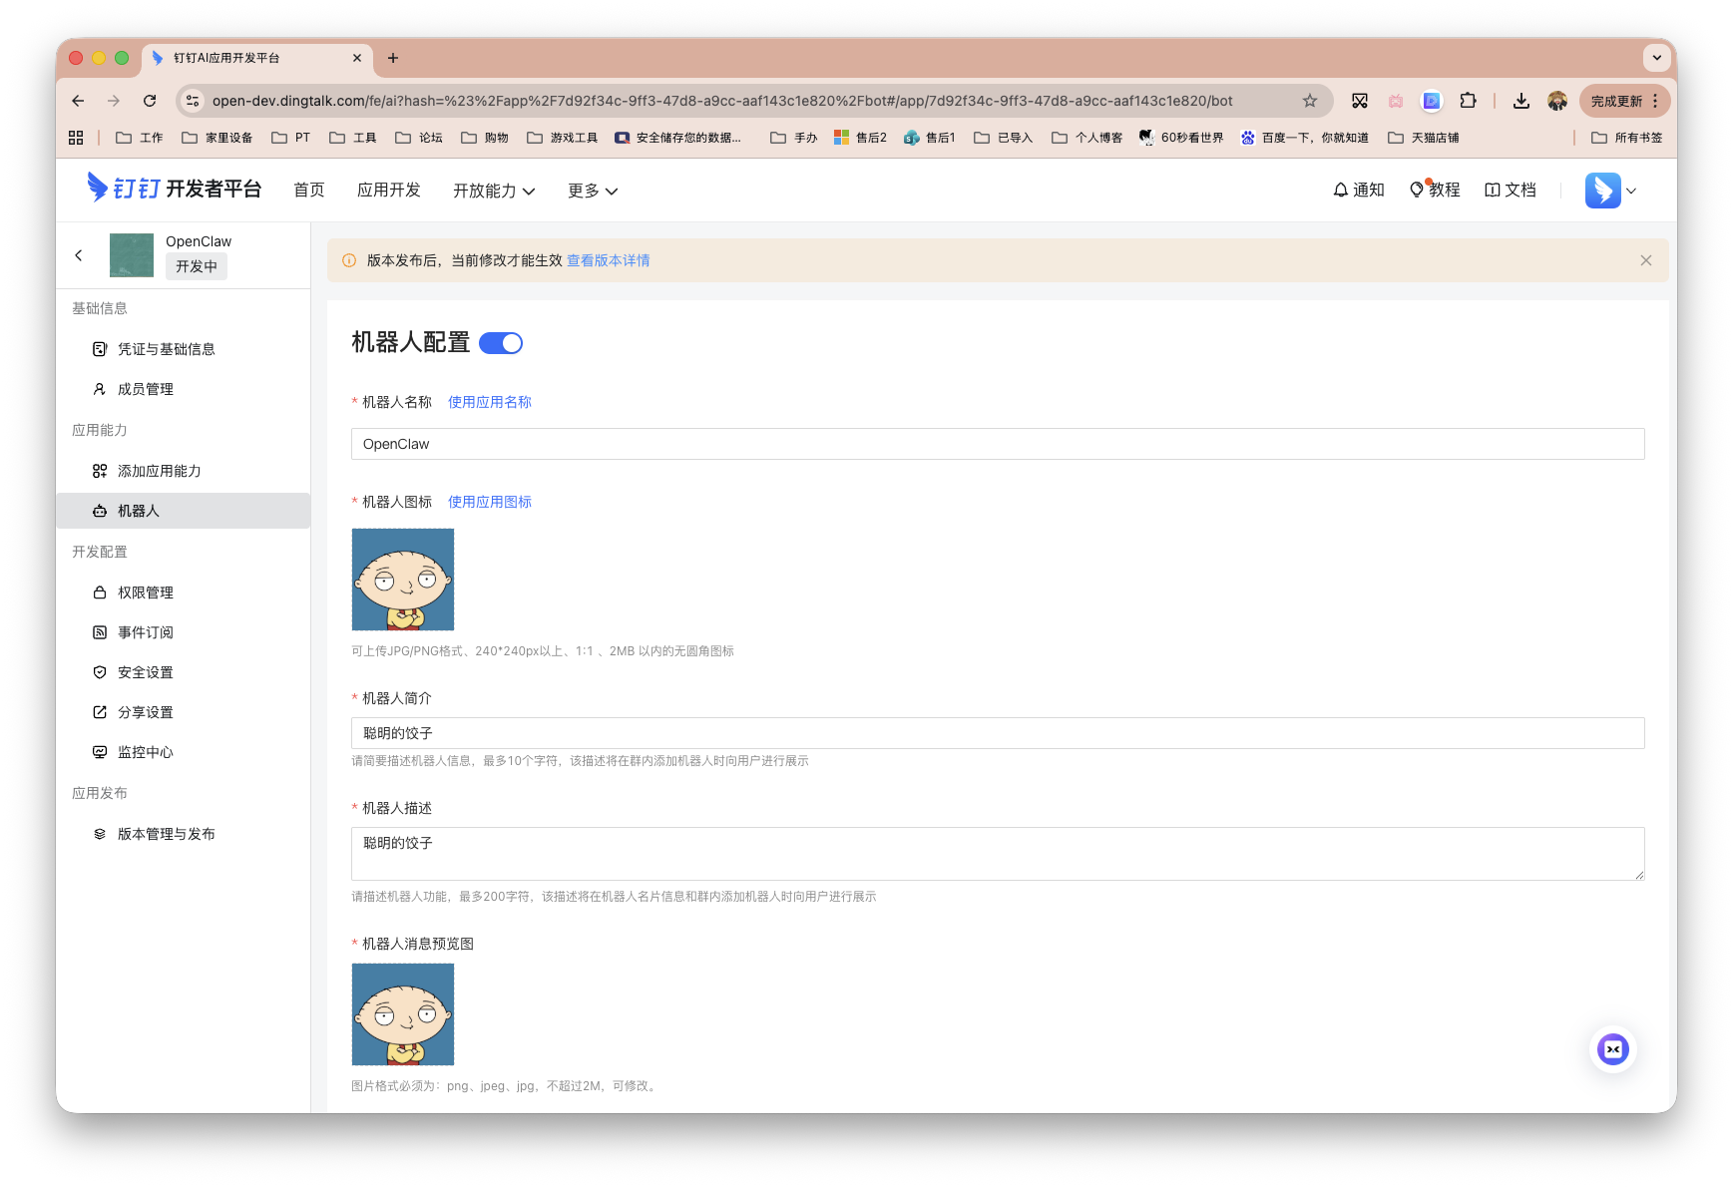Select 成员管理 in the sidebar
Screen dimensions: 1733x1187
(146, 389)
